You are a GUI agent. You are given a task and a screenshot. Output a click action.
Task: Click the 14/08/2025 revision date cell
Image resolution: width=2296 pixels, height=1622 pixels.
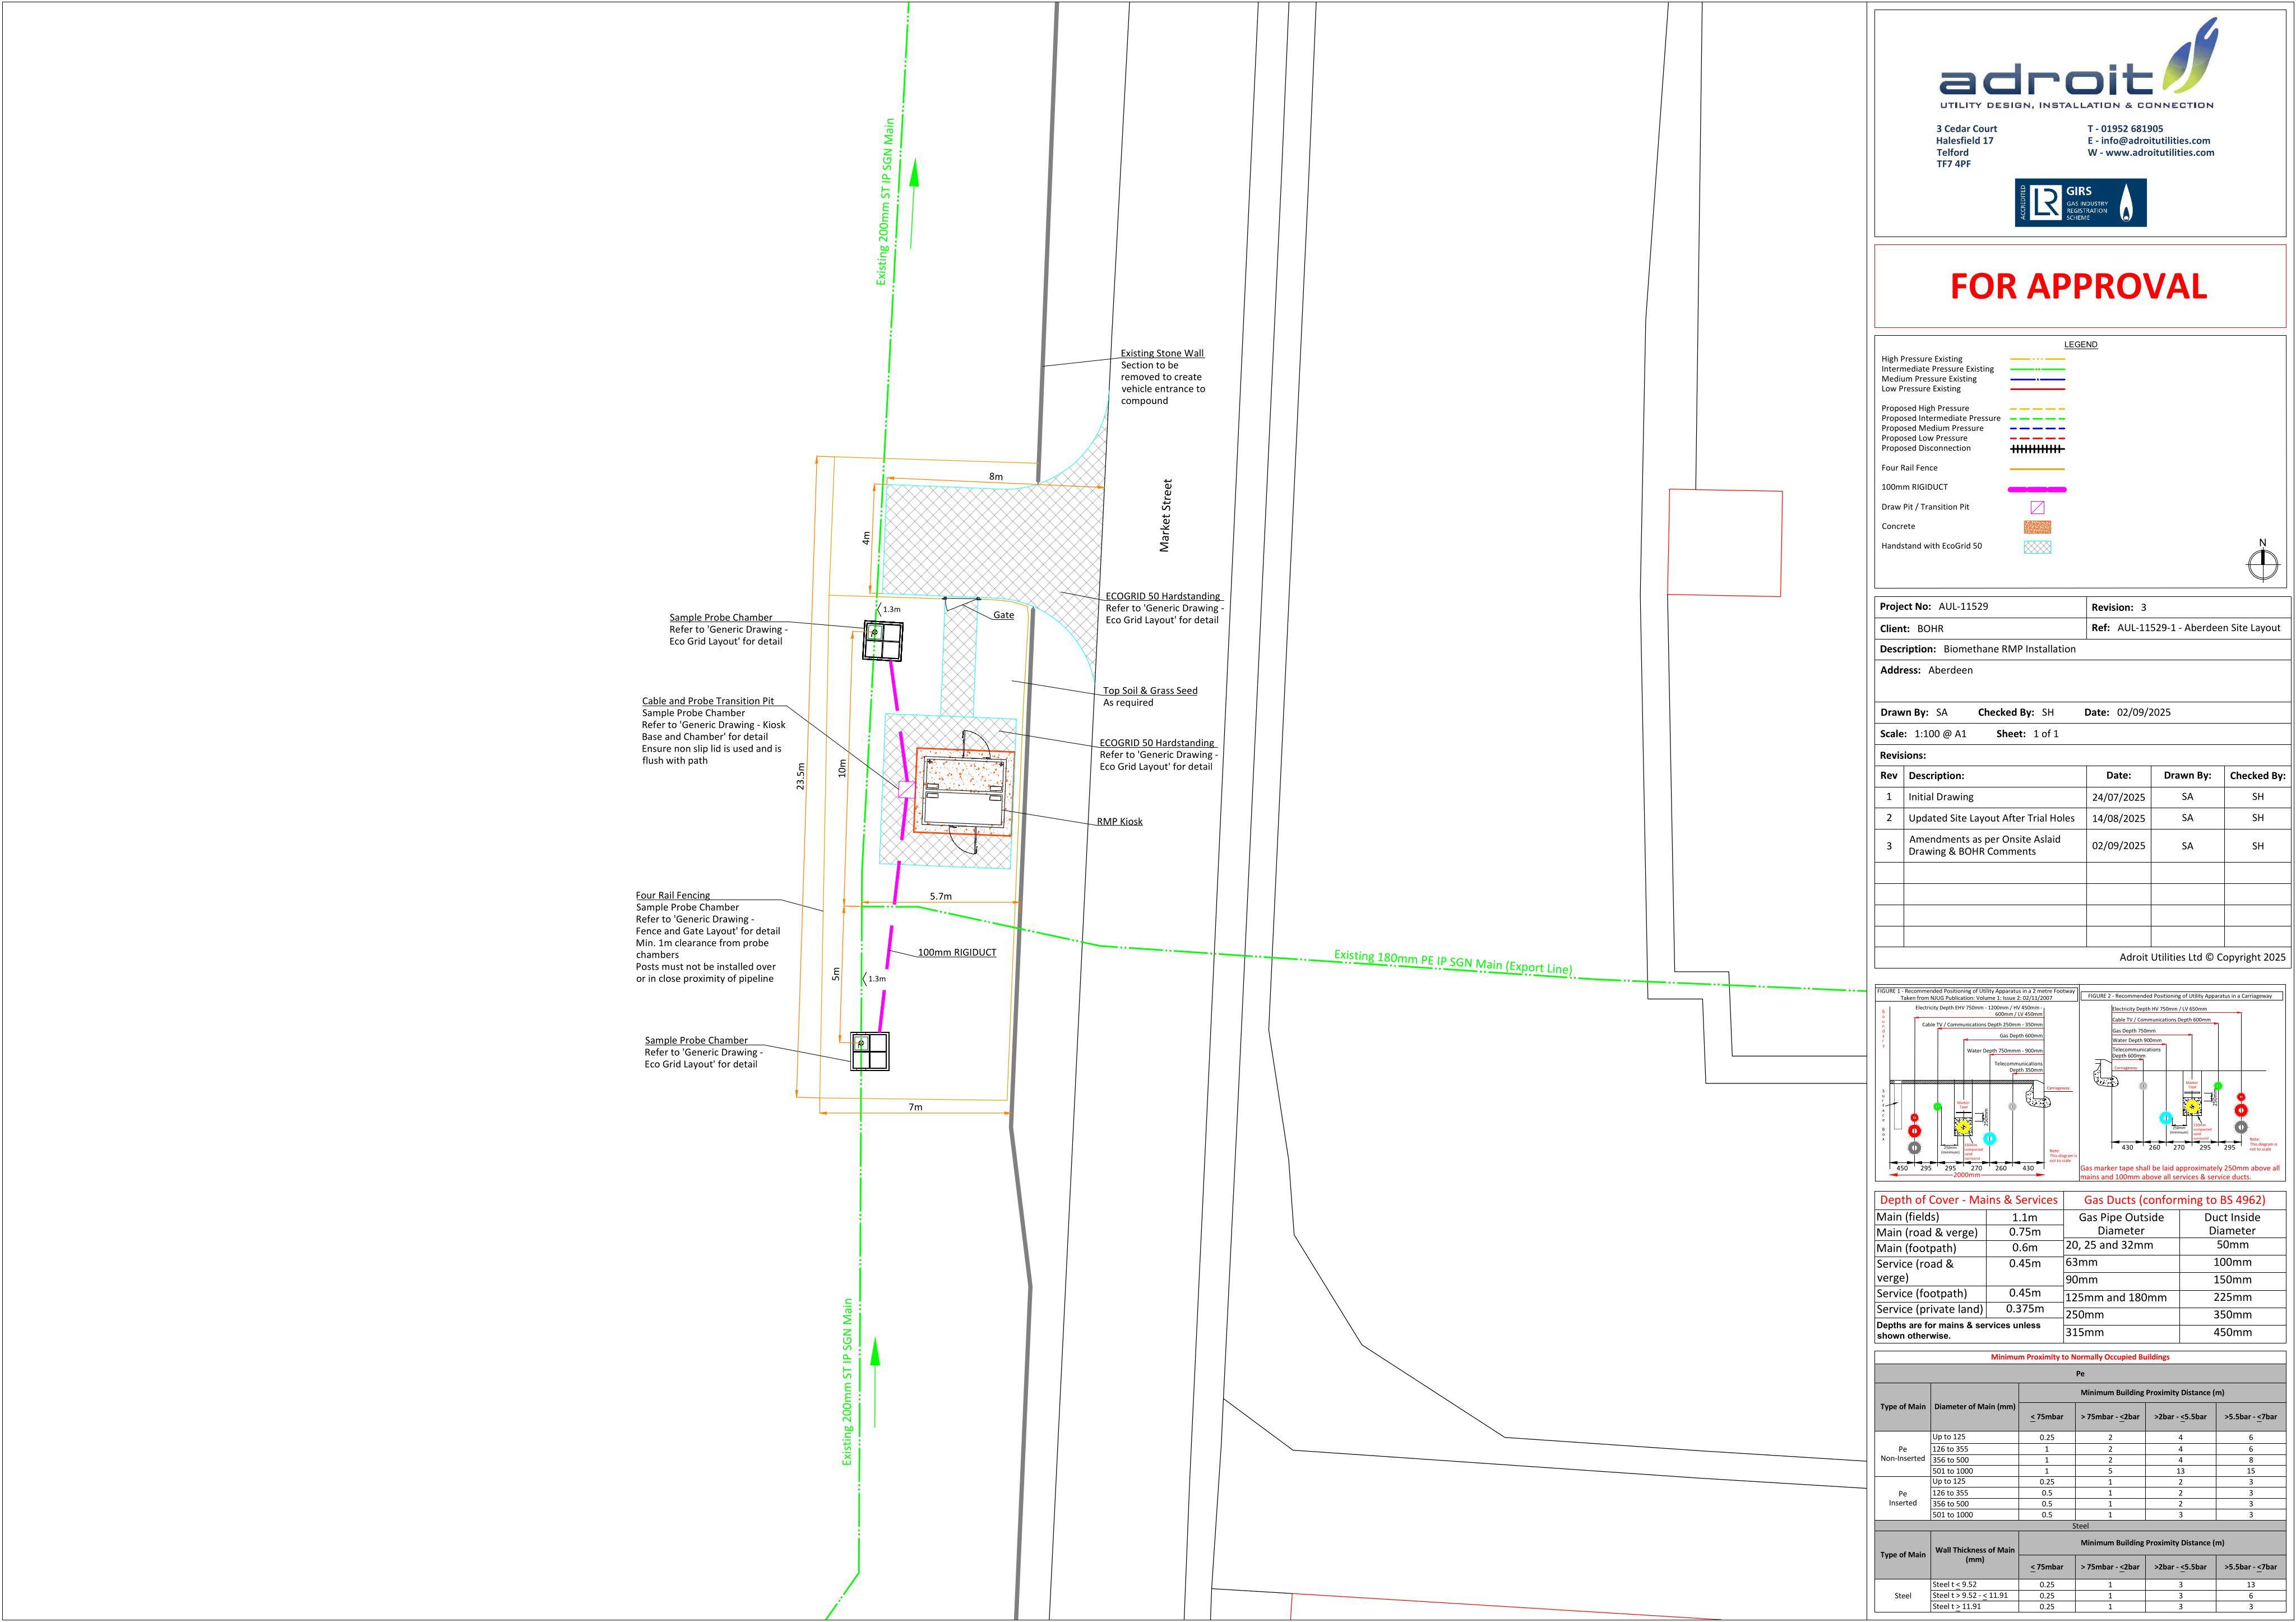pos(2118,818)
